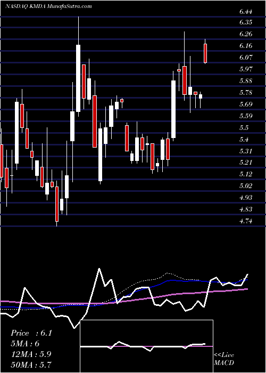The width and height of the screenshot is (266, 373).
Task: Click the lowest red candle near 4.74
Action: (x=57, y=204)
